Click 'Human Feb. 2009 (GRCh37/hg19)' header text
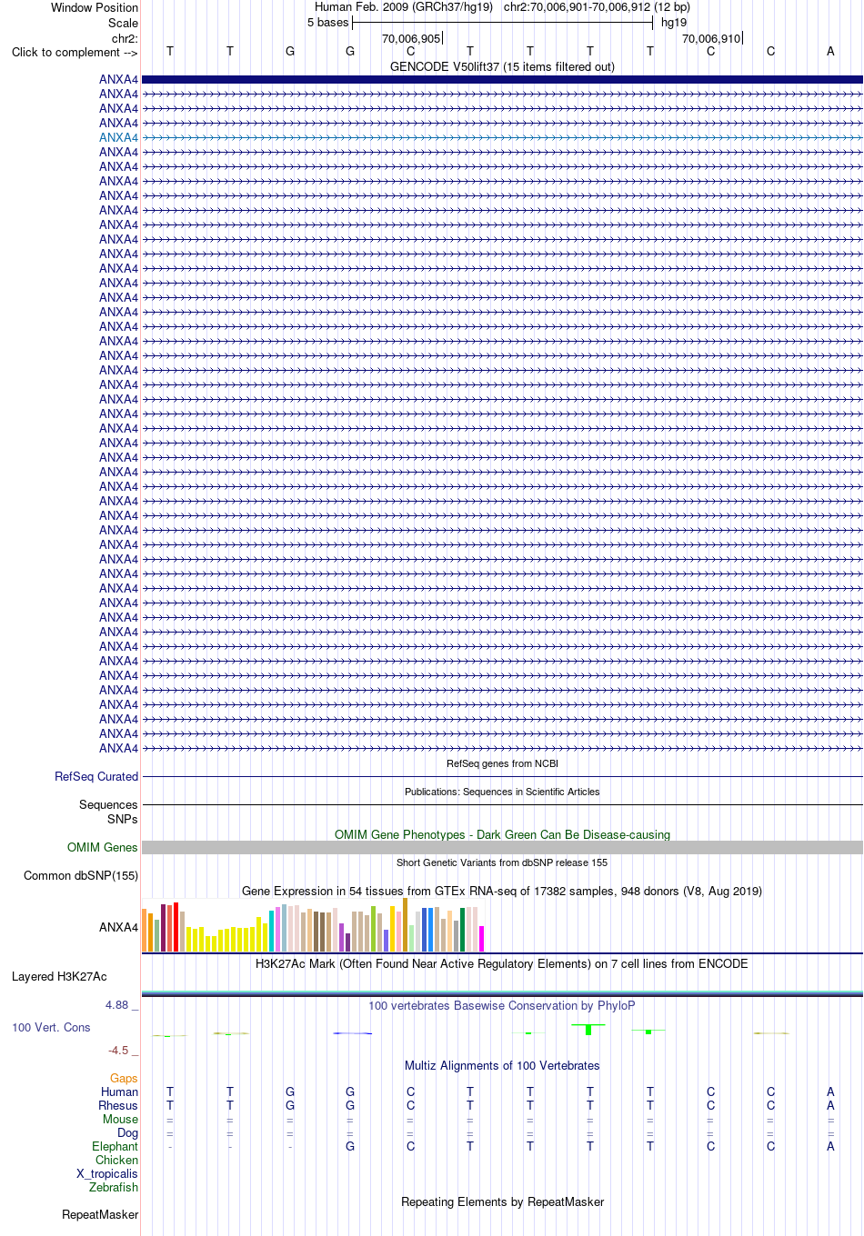 point(404,7)
